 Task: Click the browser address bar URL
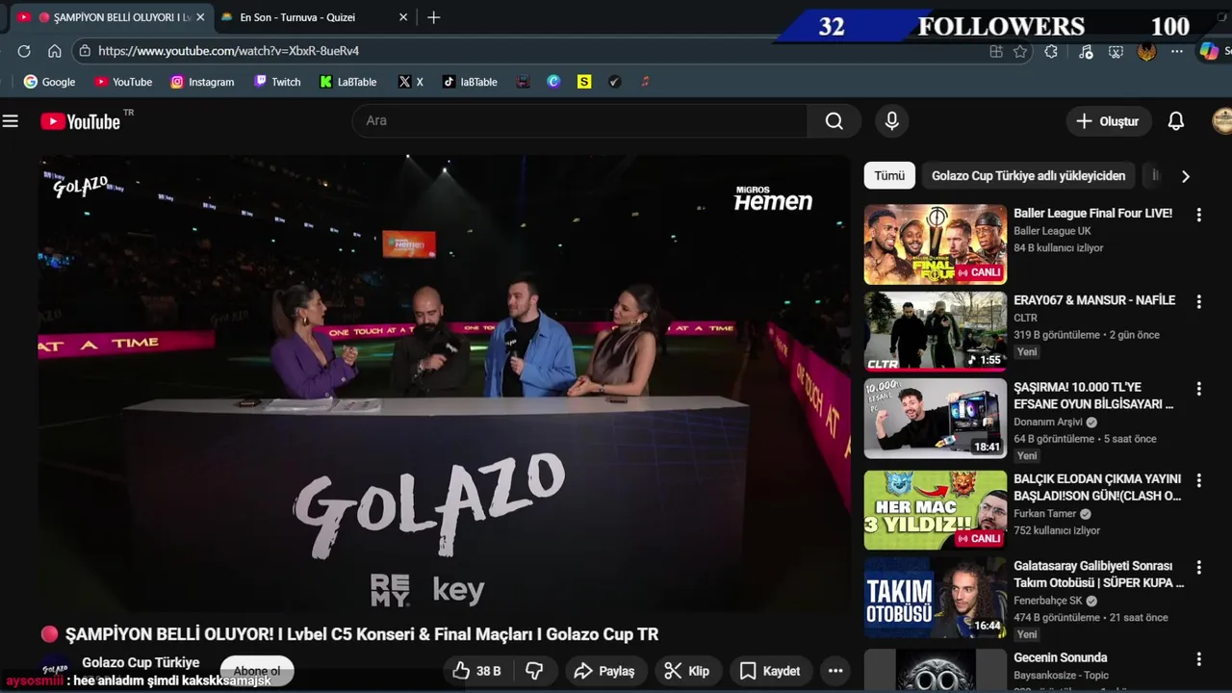coord(228,51)
